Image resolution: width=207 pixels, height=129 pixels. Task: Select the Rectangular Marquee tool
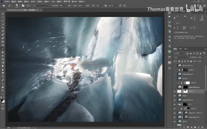3,17
